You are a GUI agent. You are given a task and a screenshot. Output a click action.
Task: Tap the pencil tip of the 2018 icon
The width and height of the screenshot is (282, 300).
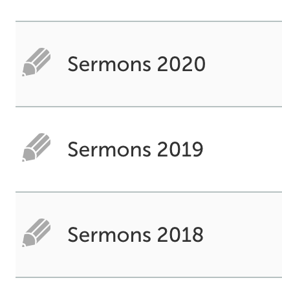23,245
